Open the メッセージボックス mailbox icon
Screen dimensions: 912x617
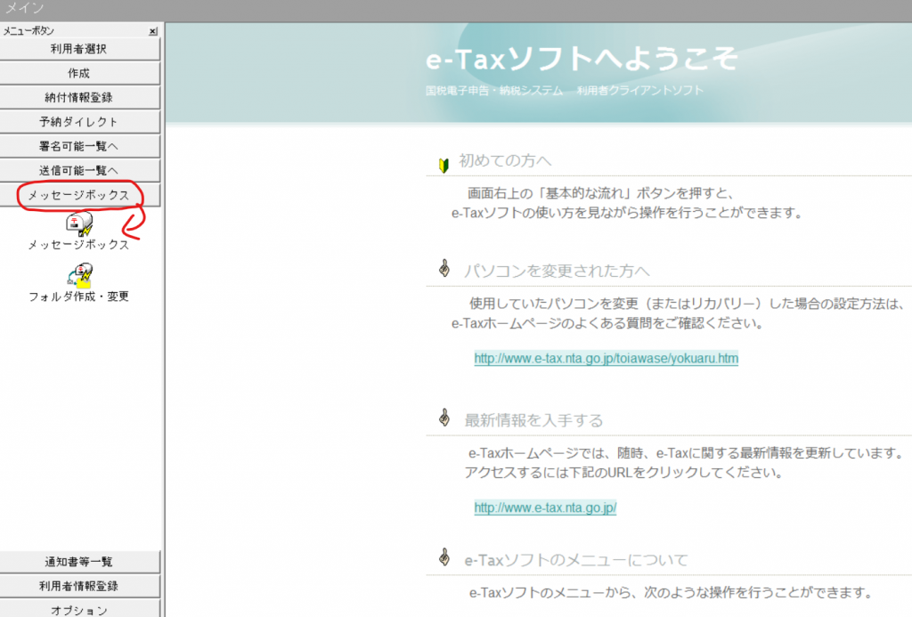pos(79,223)
